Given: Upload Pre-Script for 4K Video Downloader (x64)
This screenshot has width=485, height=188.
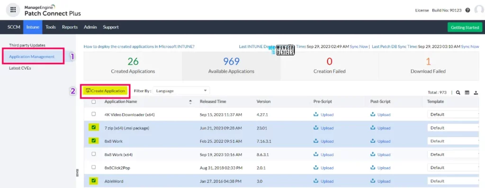Looking at the screenshot, I should point(324,114).
